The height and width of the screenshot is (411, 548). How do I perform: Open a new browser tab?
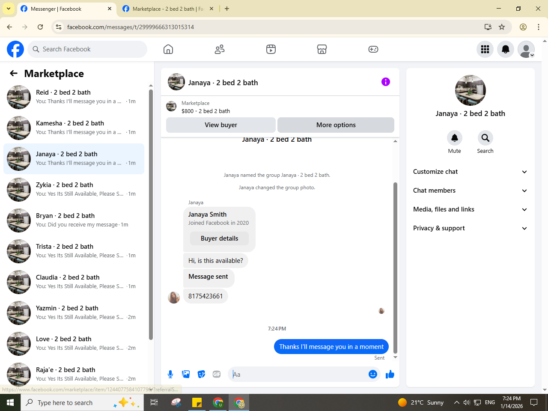(227, 9)
